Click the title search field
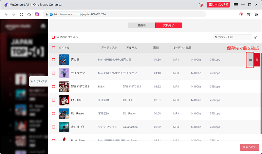The width and height of the screenshot is (262, 154). tap(233, 37)
